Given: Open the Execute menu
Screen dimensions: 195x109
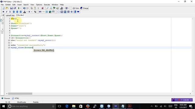Looking at the screenshot, I should tap(47, 5).
